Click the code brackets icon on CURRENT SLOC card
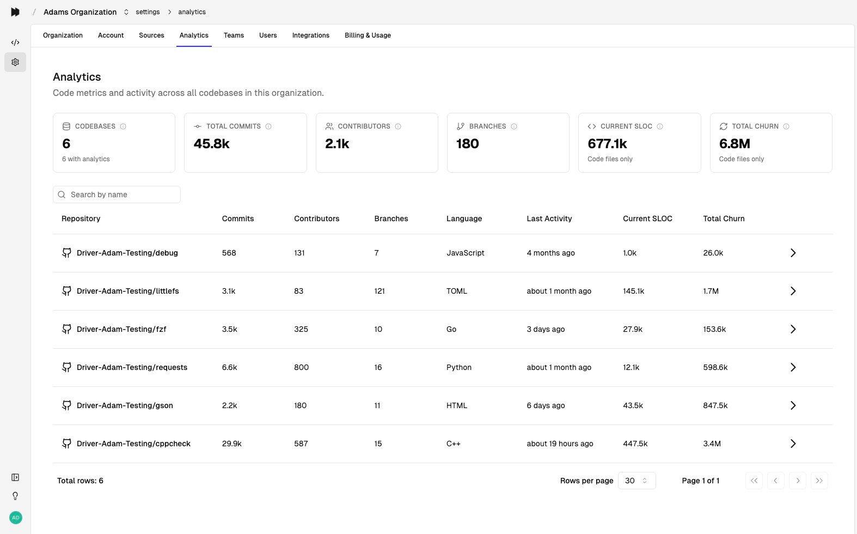 pyautogui.click(x=592, y=126)
